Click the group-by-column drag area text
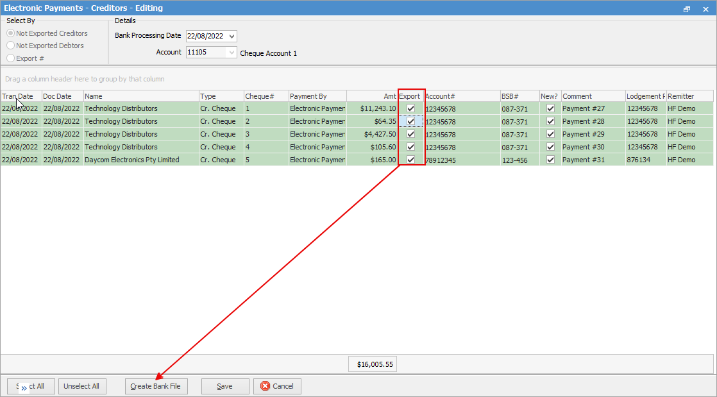The height and width of the screenshot is (397, 717). (x=85, y=79)
